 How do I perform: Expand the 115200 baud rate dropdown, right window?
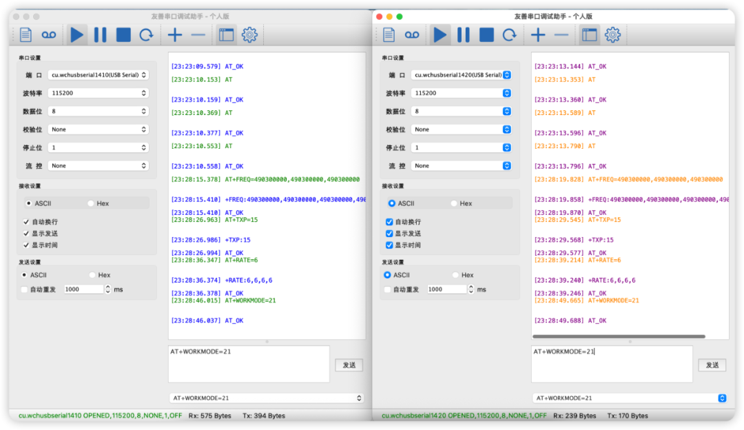461,93
